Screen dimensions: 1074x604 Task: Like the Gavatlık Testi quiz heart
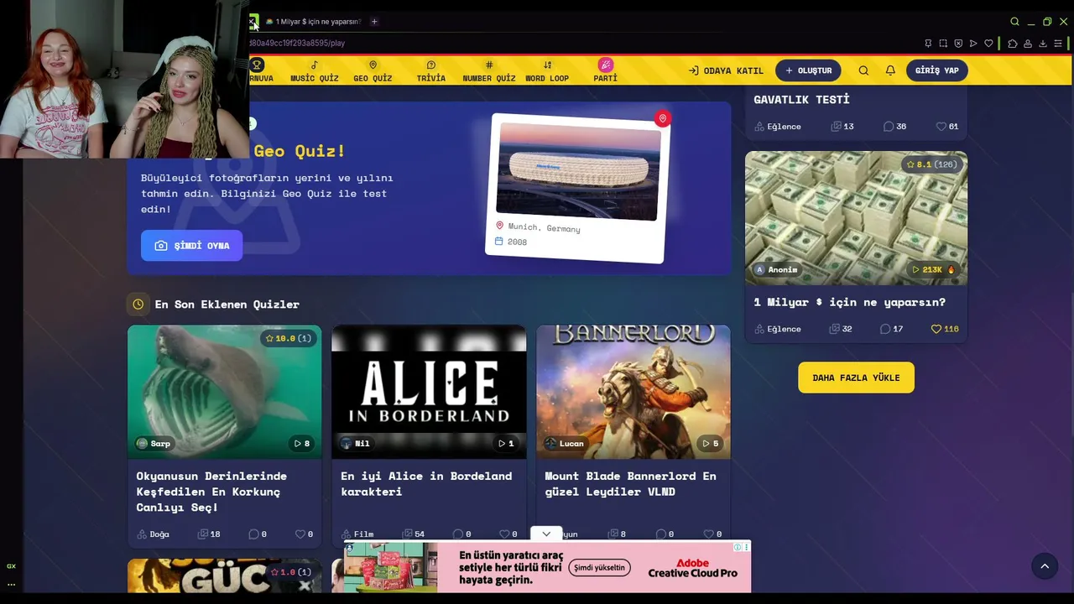pos(941,127)
